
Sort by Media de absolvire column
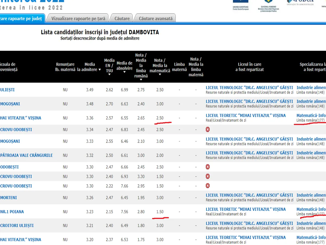pos(124,72)
